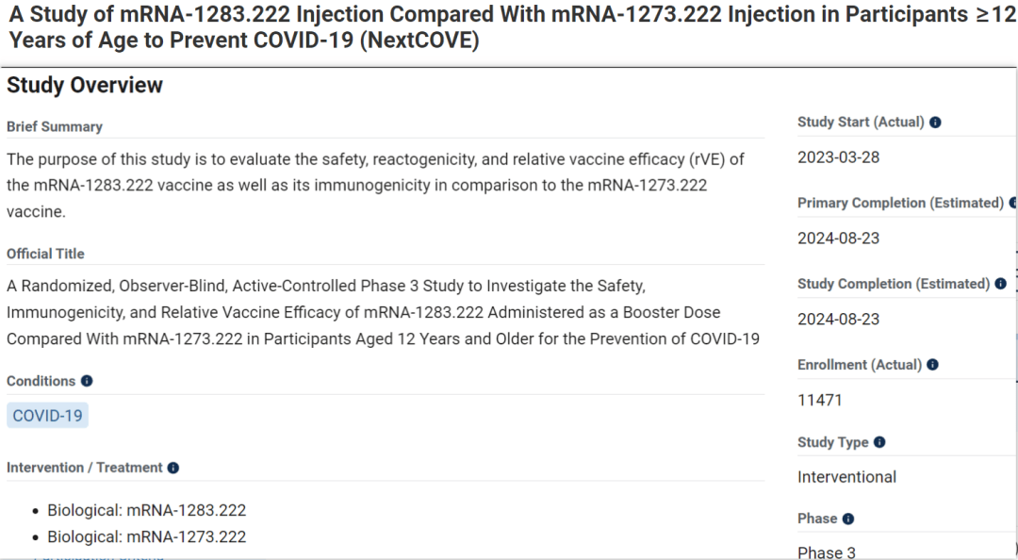Open the Phase info tooltip icon
This screenshot has height=560, width=1018.
[847, 519]
